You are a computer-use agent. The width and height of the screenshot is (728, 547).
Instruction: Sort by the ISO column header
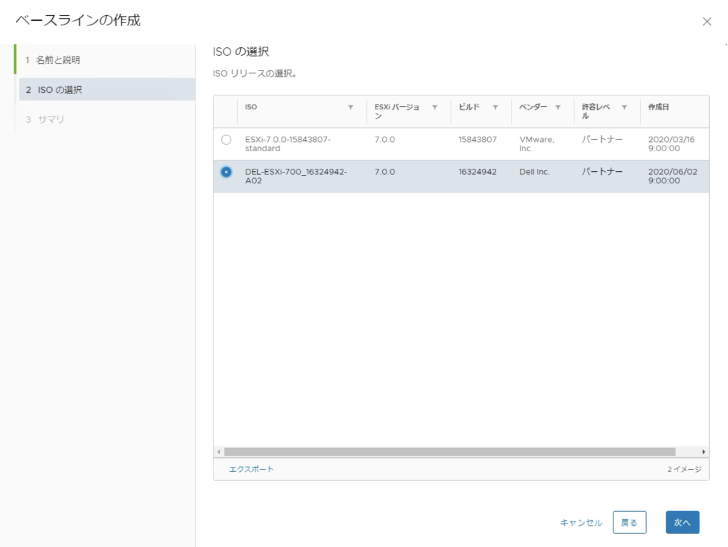tap(251, 107)
